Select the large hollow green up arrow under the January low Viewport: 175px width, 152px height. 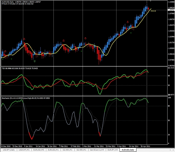coord(35,61)
